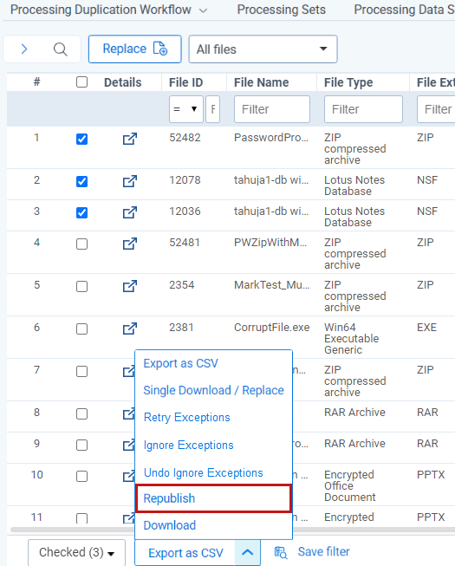Screen dimensions: 455x566
Task: Select Retry Exceptions in menu
Action: pos(187,417)
